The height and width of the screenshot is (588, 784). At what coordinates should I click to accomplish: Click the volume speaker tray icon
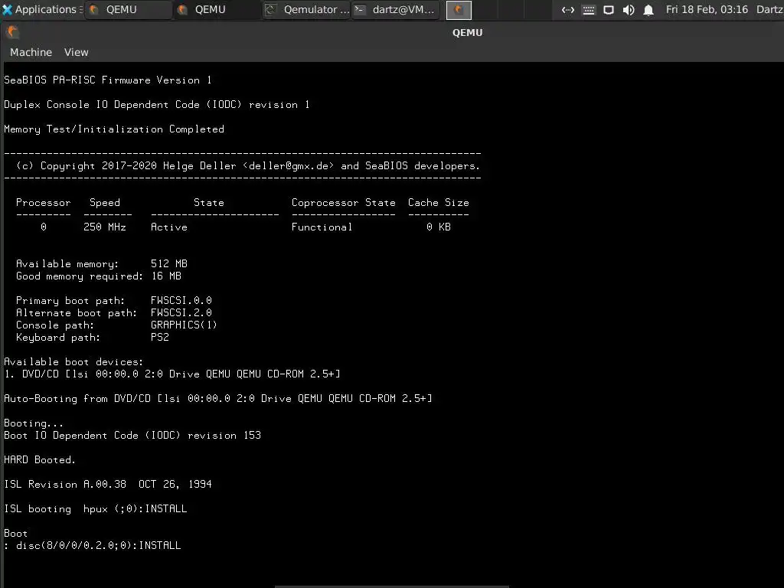(x=629, y=10)
